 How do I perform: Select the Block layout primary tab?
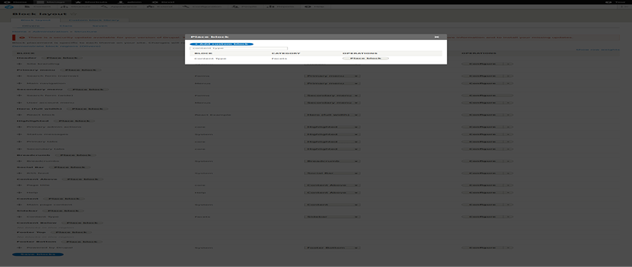coord(36,20)
